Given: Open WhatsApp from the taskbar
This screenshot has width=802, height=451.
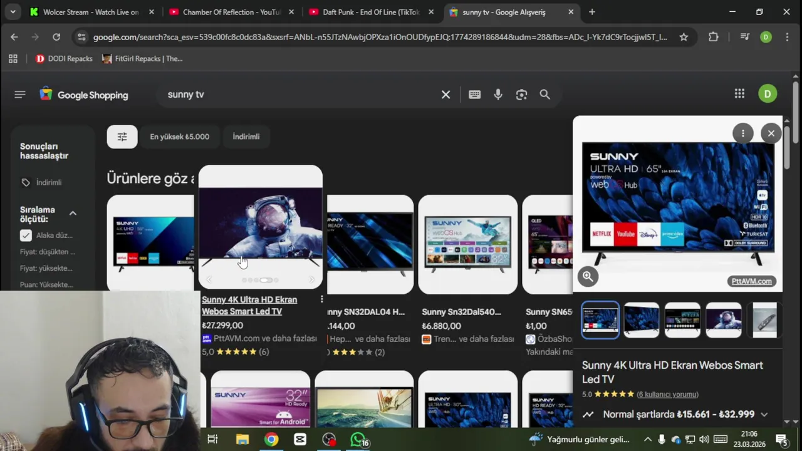Looking at the screenshot, I should pos(358,440).
